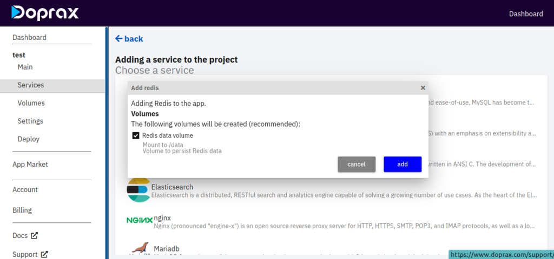554x259 pixels.
Task: Open the Support external link
Action: click(30, 255)
